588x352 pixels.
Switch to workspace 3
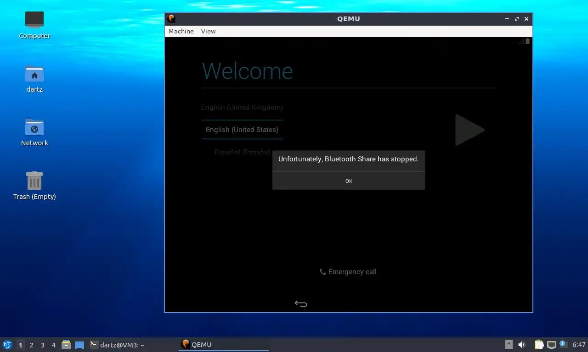click(42, 345)
